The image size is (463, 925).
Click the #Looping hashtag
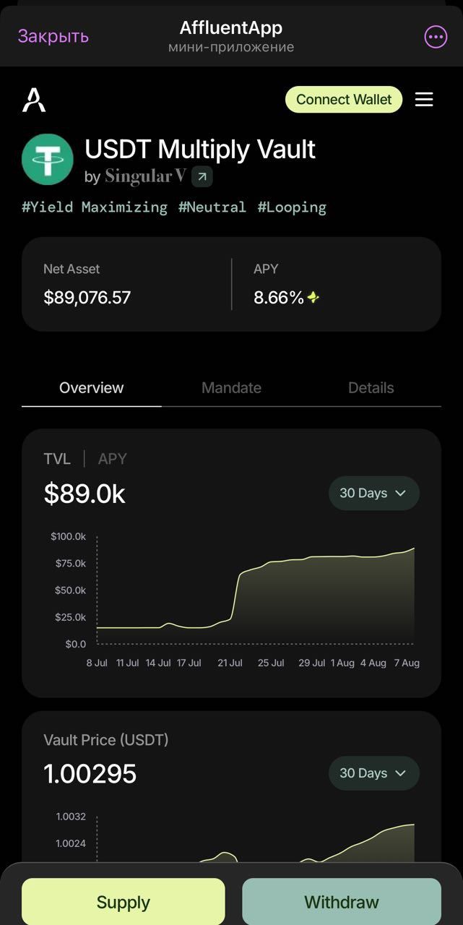[x=292, y=207]
